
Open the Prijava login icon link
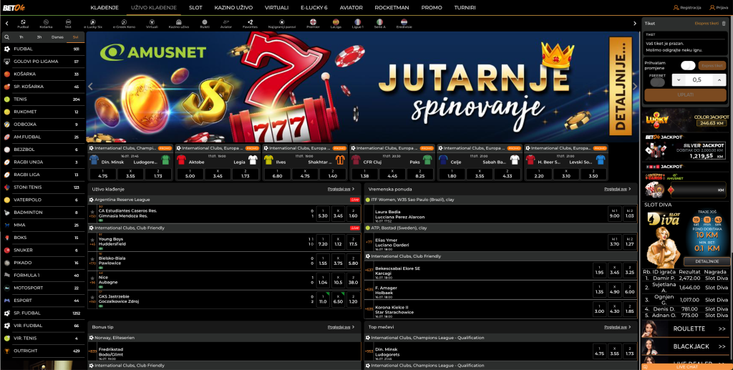click(x=719, y=8)
